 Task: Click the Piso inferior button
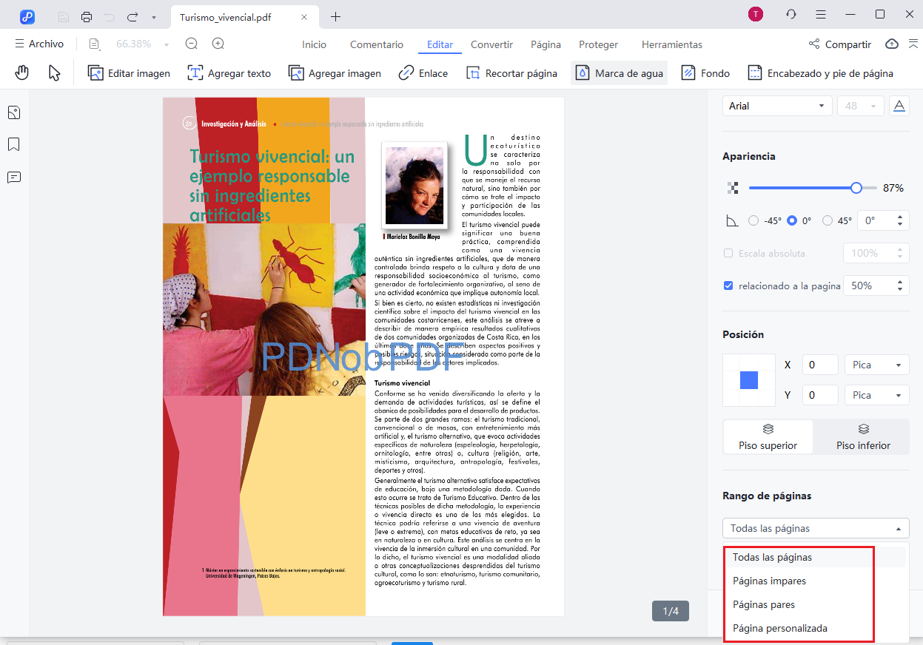point(862,436)
